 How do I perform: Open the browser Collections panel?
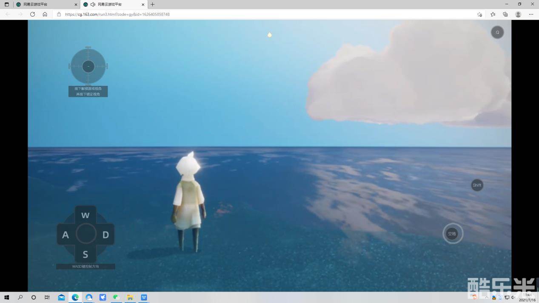tap(505, 14)
